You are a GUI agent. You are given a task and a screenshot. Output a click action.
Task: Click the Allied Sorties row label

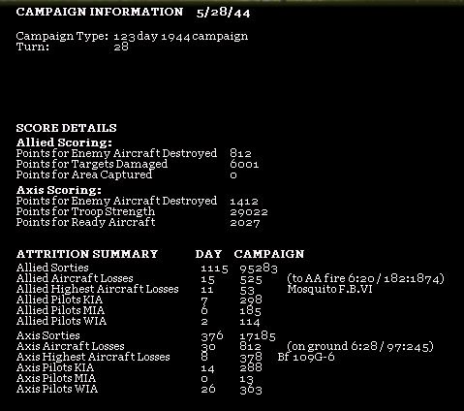[52, 268]
